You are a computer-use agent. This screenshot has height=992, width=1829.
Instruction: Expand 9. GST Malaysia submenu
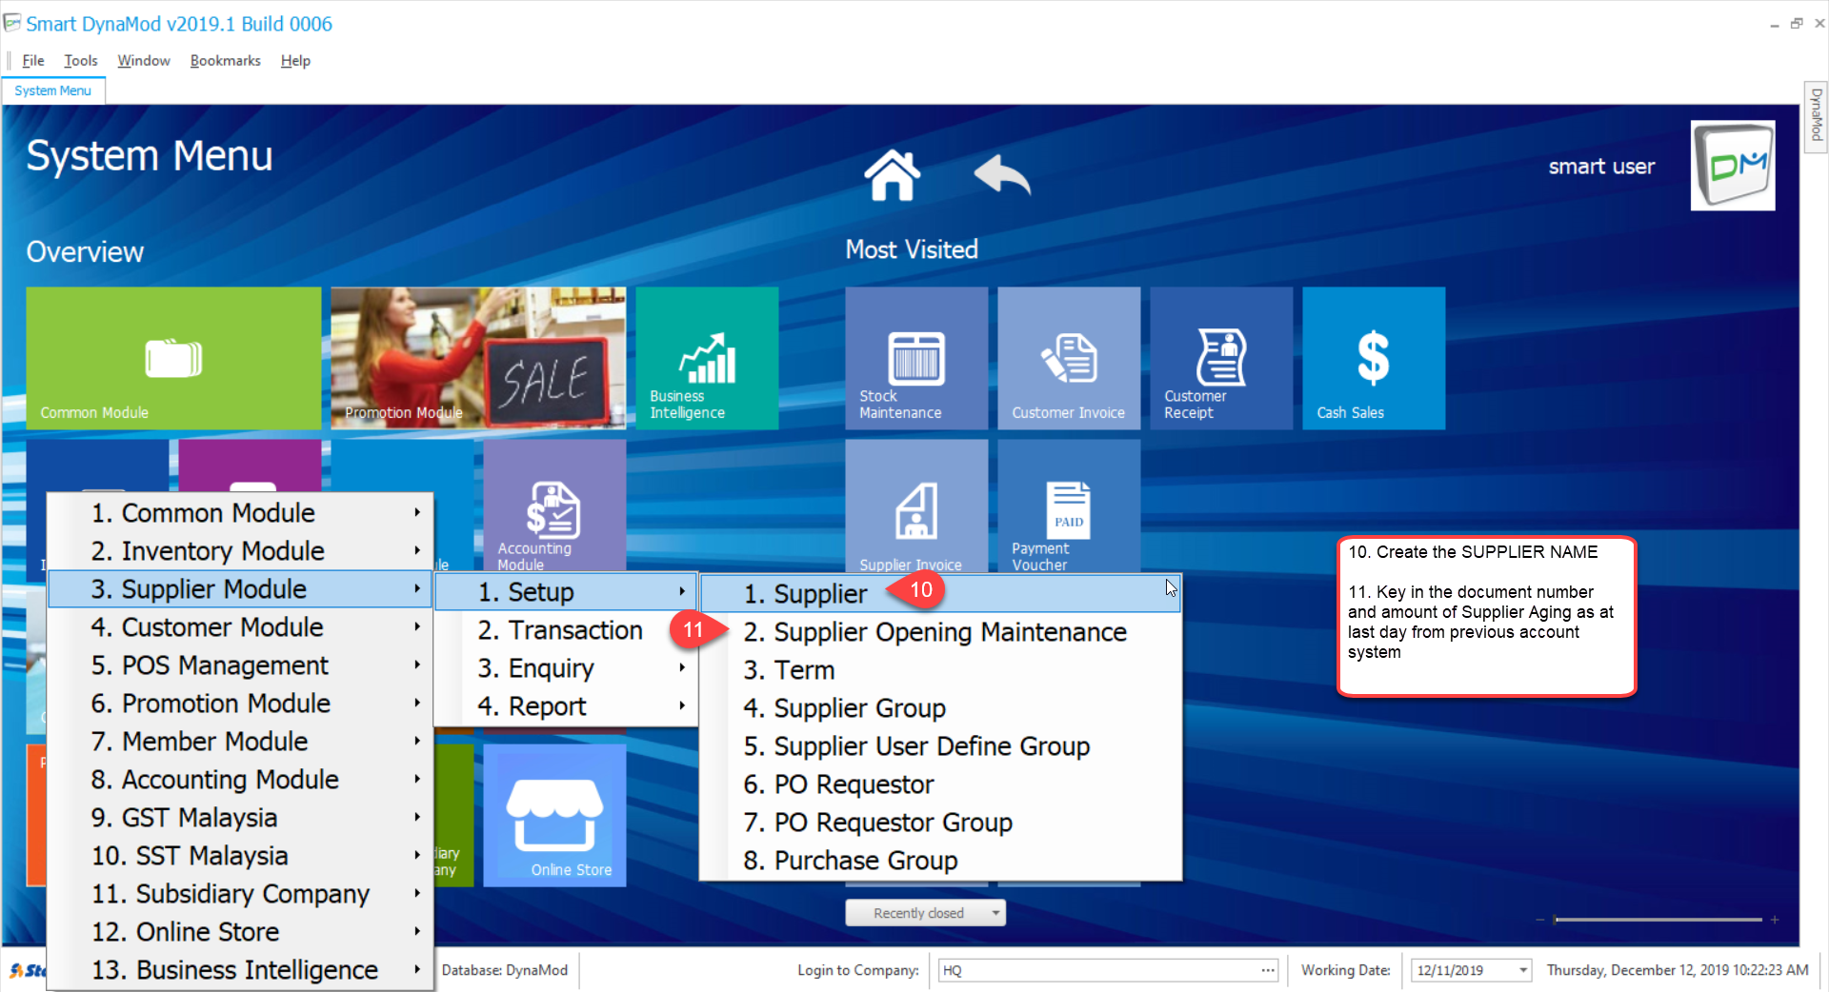[x=240, y=818]
